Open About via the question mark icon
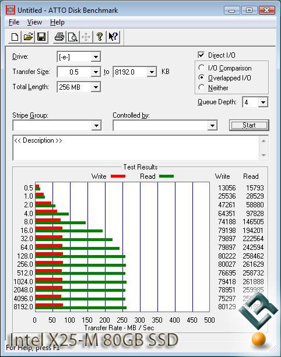The height and width of the screenshot is (357, 281). pyautogui.click(x=99, y=37)
